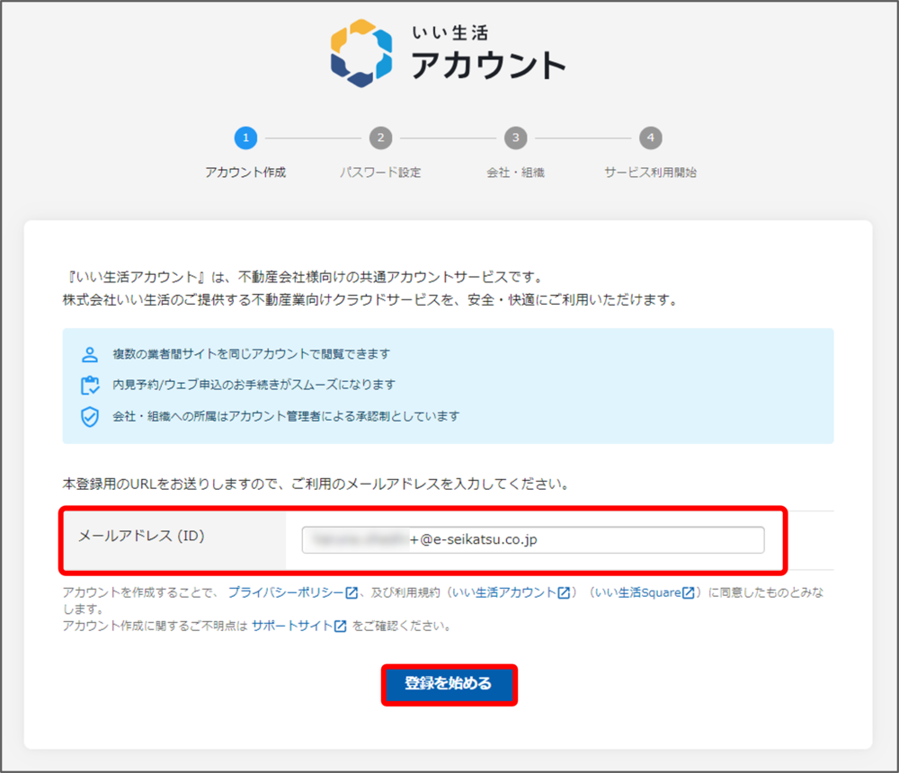Click external-link icon after いい生活アカウント terms
899x773 pixels.
pos(565,593)
